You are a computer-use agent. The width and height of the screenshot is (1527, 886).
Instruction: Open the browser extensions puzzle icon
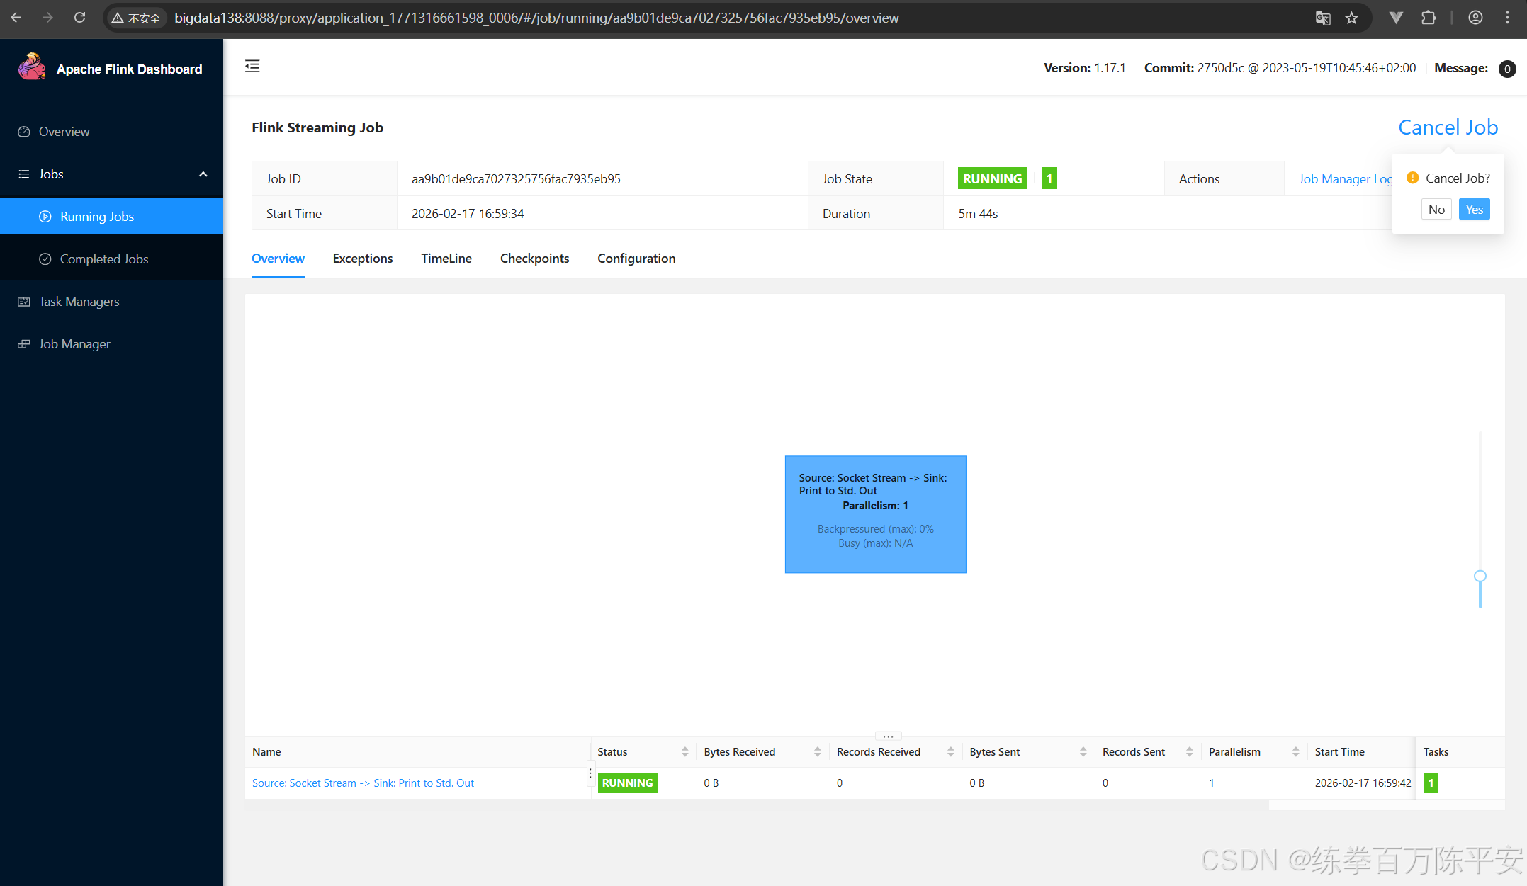pos(1429,18)
